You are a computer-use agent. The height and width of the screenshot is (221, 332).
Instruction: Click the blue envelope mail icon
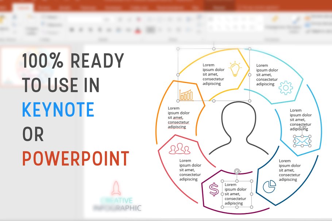pyautogui.click(x=302, y=141)
